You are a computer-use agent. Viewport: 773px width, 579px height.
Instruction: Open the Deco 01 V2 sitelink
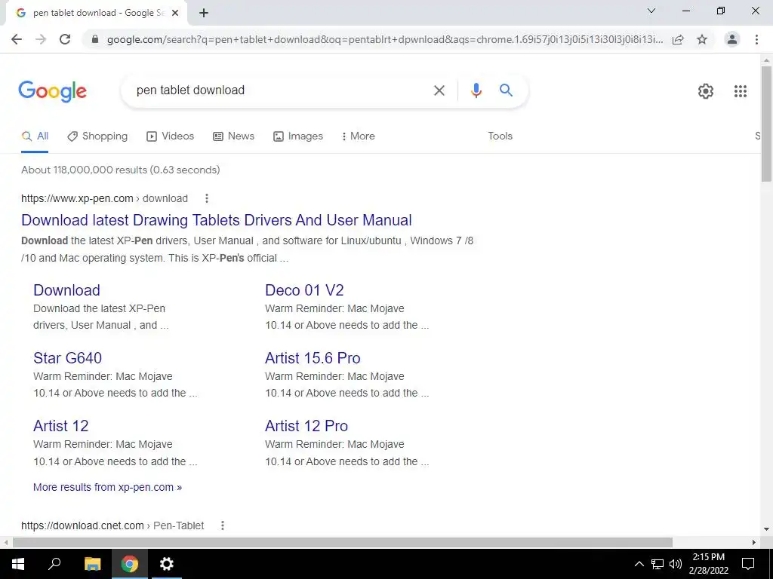point(304,290)
